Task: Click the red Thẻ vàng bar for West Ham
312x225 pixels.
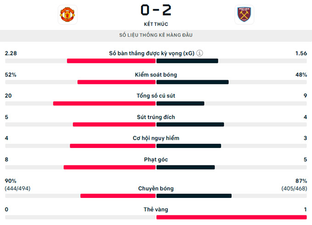Action: click(x=232, y=217)
